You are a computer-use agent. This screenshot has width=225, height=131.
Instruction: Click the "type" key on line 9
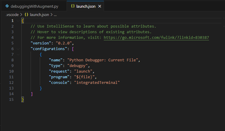pos(56,65)
